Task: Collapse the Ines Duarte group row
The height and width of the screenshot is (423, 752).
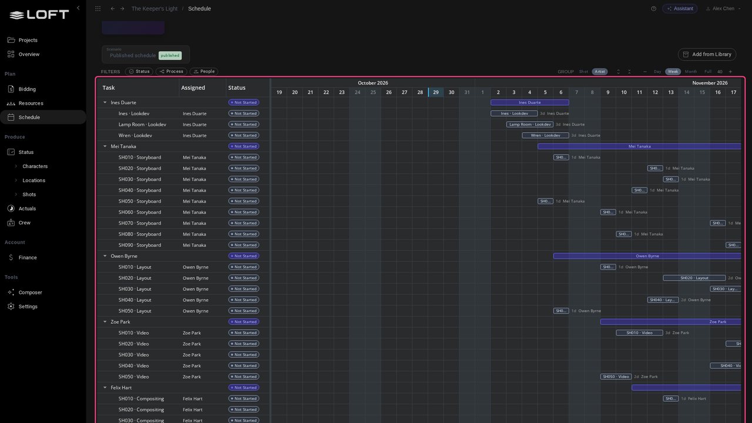Action: coord(105,102)
